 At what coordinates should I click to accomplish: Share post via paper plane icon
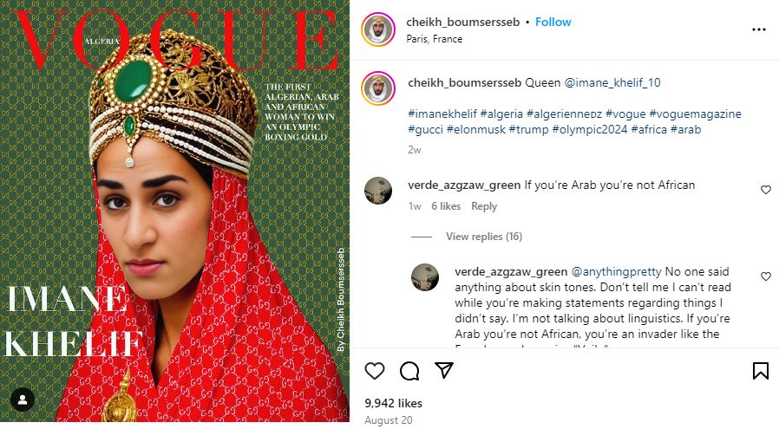pos(444,371)
